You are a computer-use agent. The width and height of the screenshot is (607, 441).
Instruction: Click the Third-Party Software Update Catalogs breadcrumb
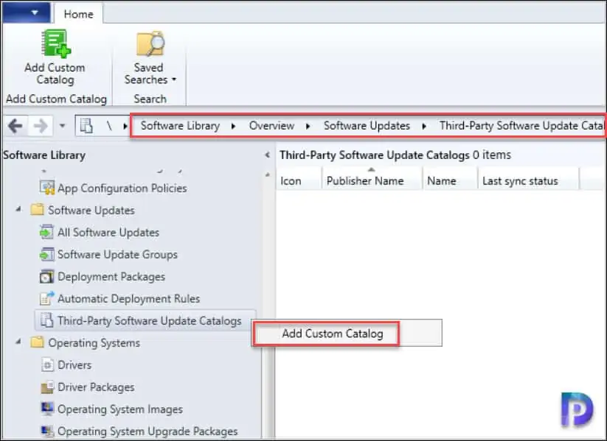pyautogui.click(x=521, y=126)
